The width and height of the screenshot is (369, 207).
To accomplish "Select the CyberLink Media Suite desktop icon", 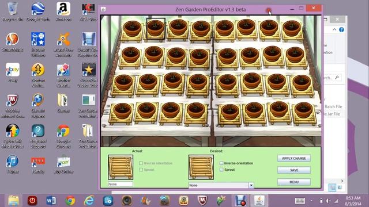I will coord(13,136).
